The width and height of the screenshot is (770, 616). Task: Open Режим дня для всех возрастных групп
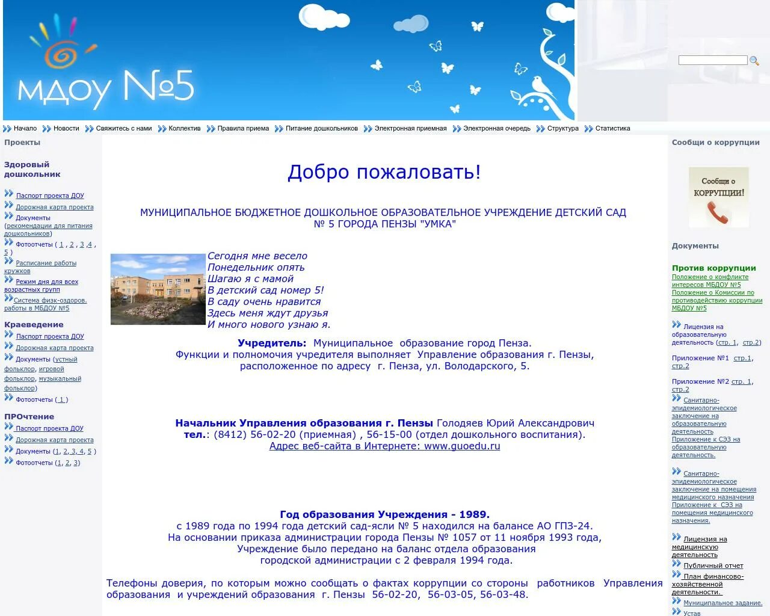tap(41, 285)
